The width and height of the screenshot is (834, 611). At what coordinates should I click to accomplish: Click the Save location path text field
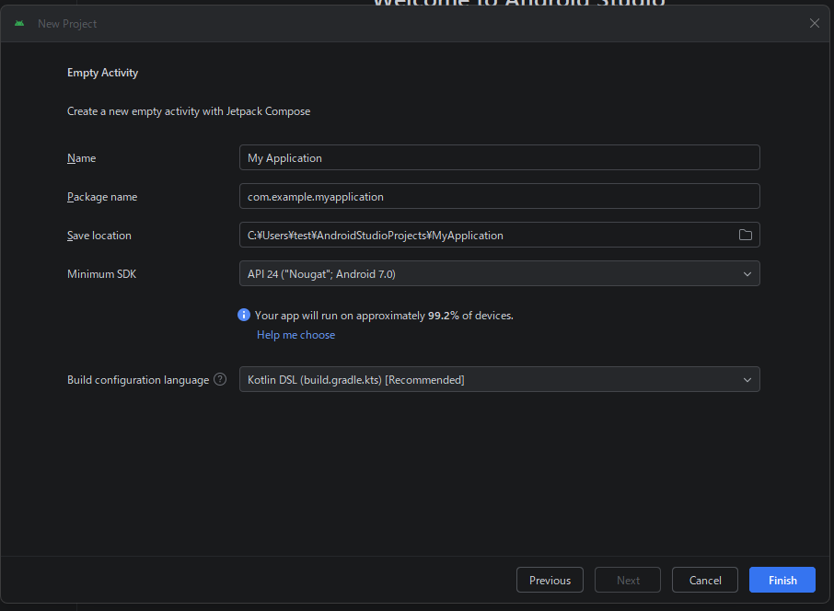pyautogui.click(x=488, y=235)
